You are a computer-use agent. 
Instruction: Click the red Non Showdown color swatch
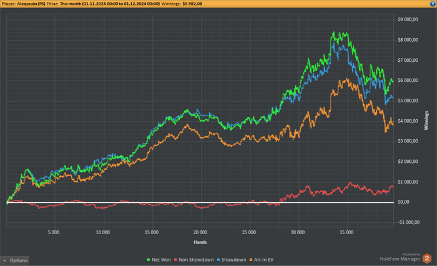175,260
